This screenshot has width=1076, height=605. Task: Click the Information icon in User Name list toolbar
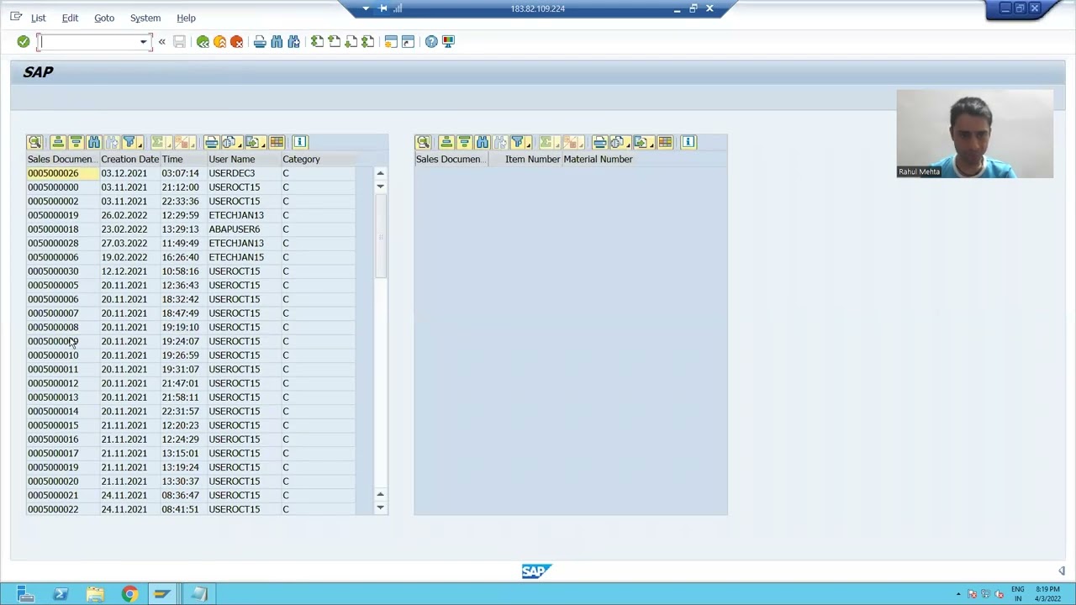point(300,142)
